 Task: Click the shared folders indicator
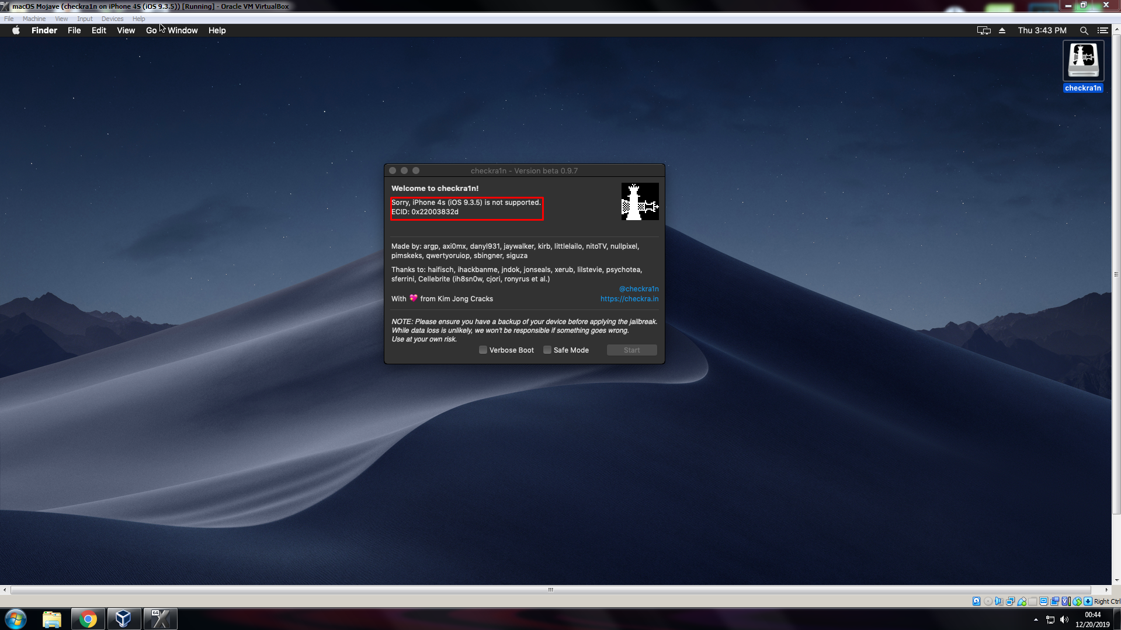click(1032, 601)
